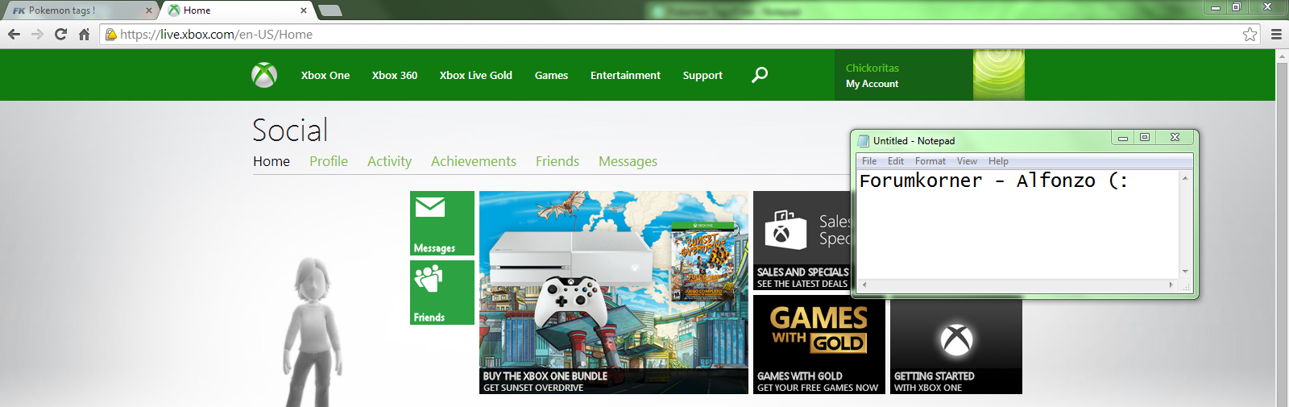Open Notepad File menu

(869, 161)
